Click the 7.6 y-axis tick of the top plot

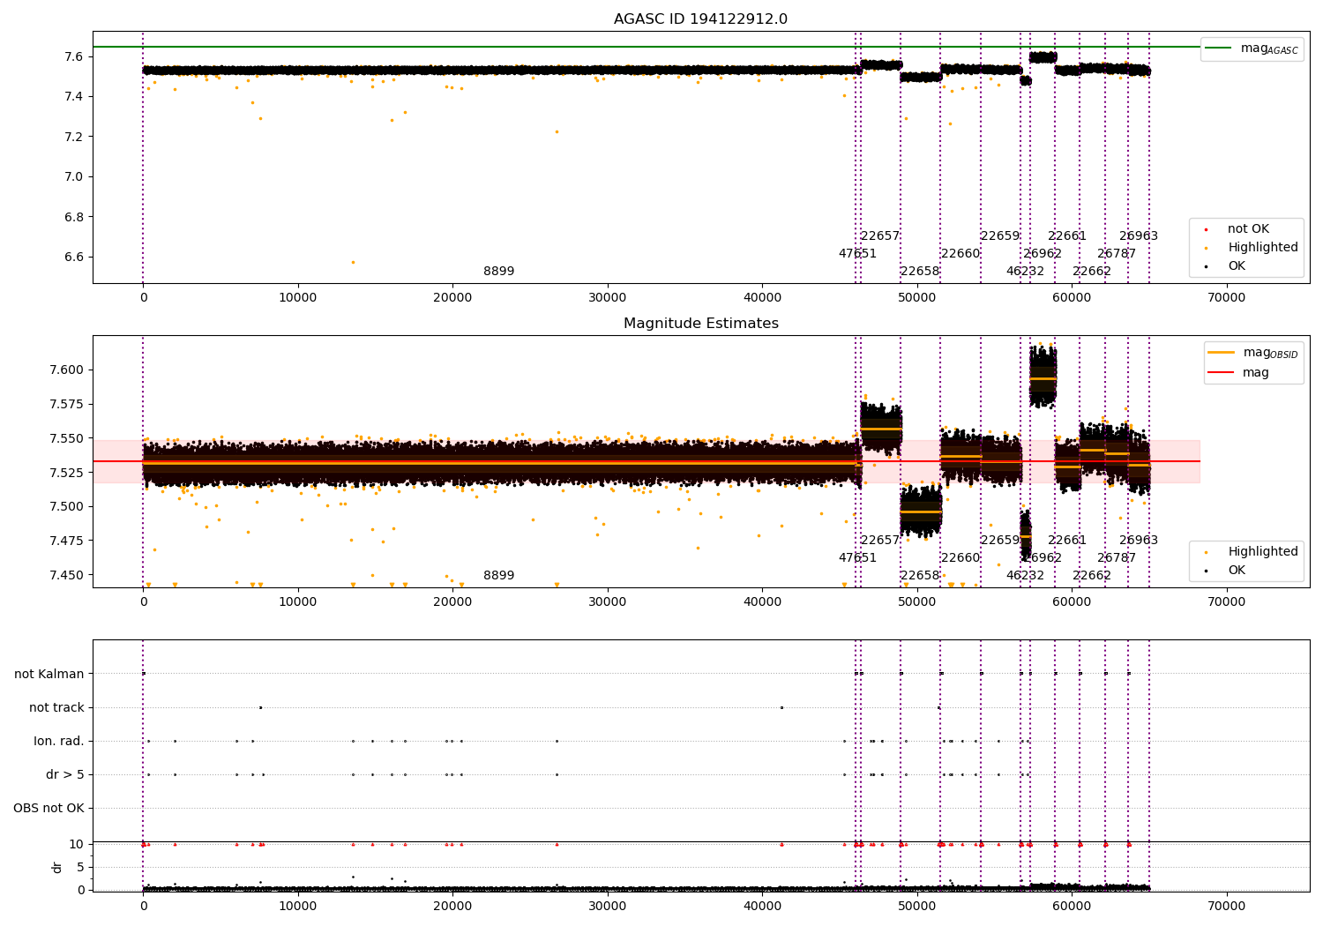tap(74, 57)
